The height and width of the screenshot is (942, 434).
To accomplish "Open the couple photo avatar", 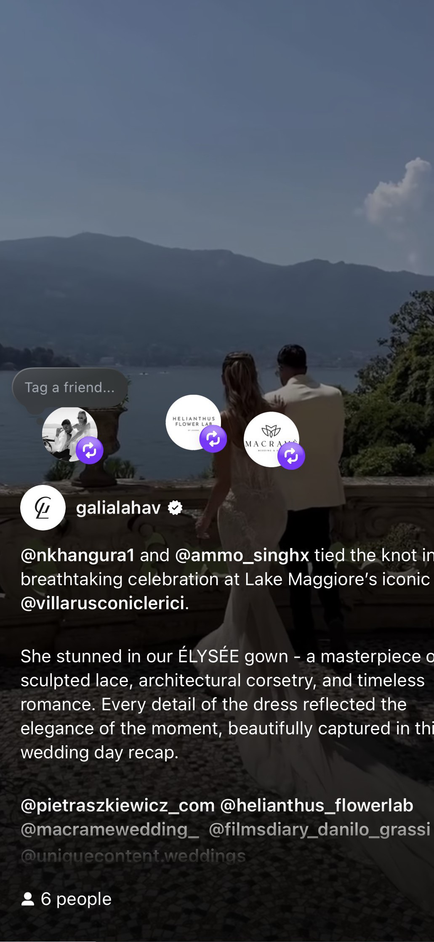I will pyautogui.click(x=69, y=434).
